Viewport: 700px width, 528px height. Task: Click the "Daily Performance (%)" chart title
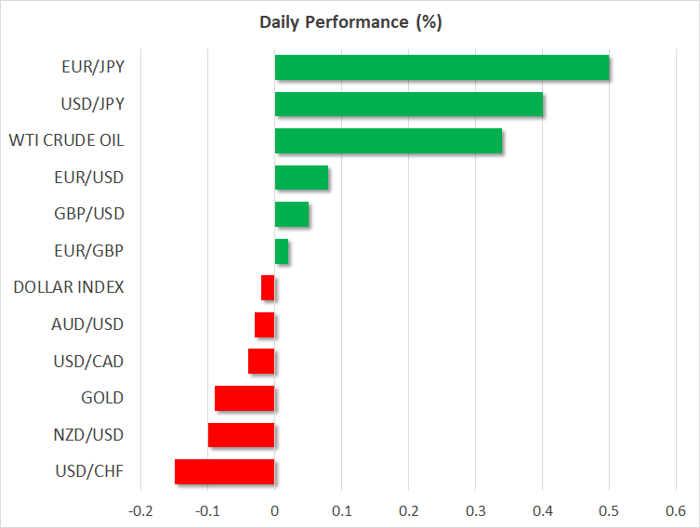[x=350, y=23]
